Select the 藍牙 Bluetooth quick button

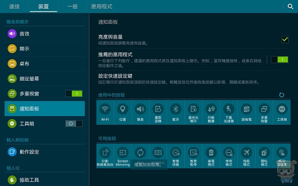[x=176, y=113]
